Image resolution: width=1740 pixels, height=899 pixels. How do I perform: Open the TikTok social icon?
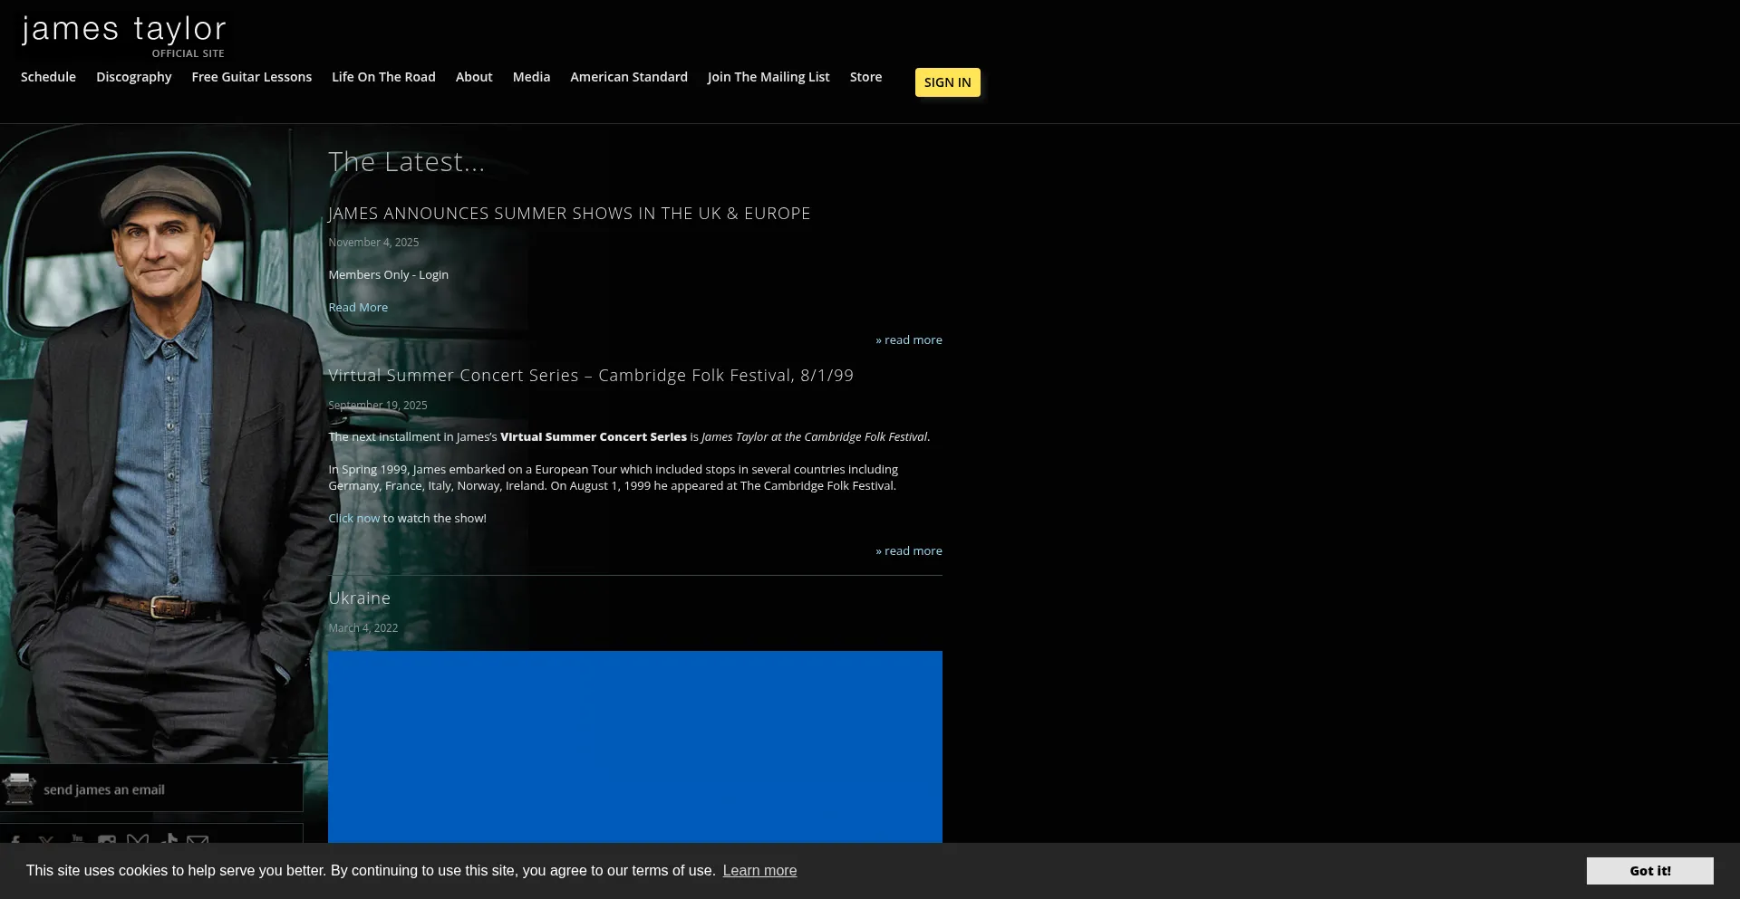pyautogui.click(x=169, y=839)
